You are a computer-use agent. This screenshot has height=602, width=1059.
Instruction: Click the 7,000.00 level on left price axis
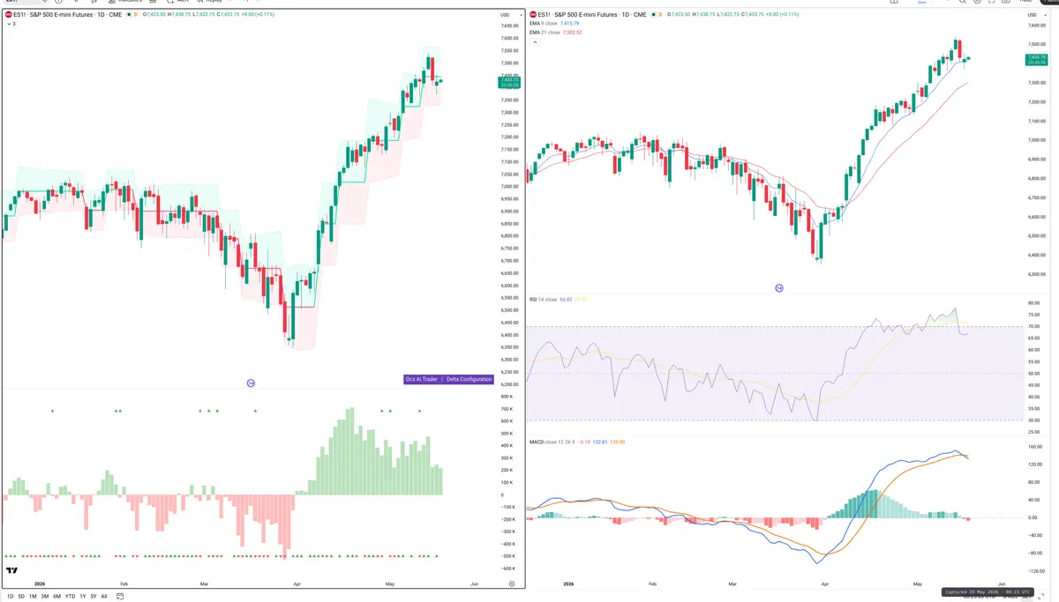[x=509, y=186]
